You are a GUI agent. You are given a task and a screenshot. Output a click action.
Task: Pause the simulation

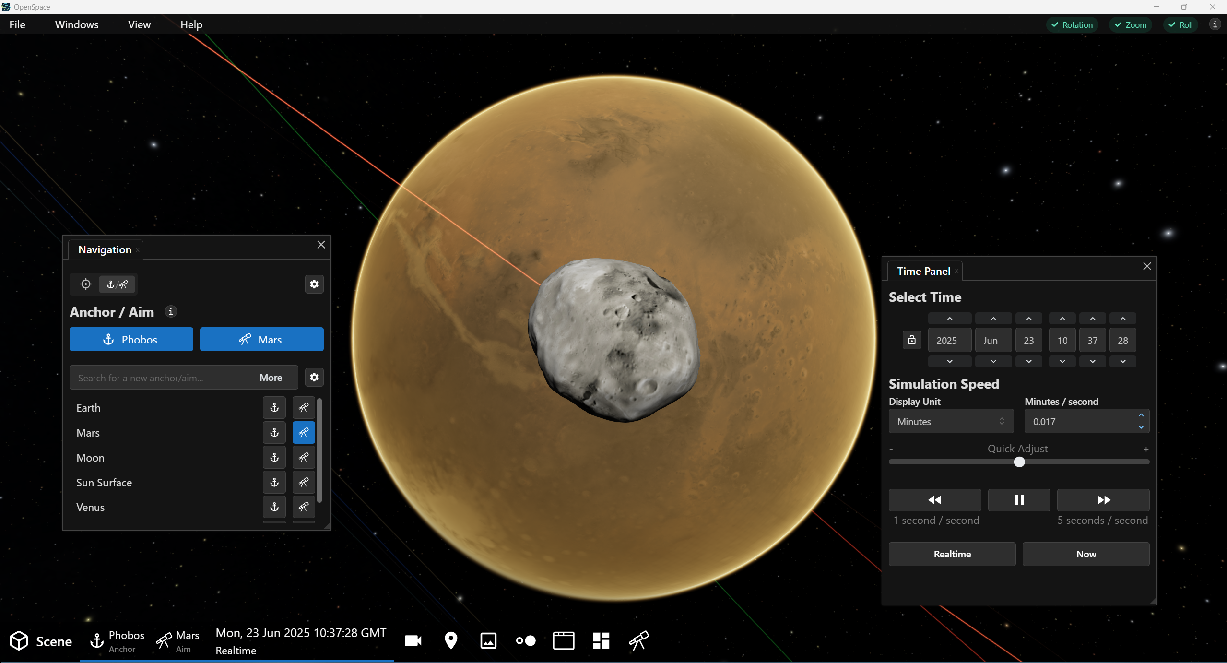coord(1019,500)
